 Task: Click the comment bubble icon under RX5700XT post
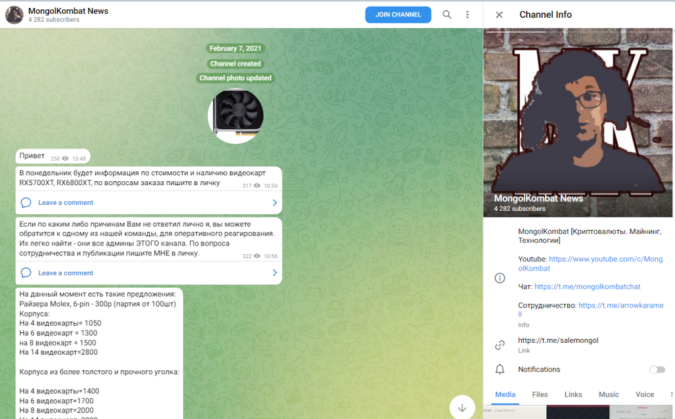[26, 203]
